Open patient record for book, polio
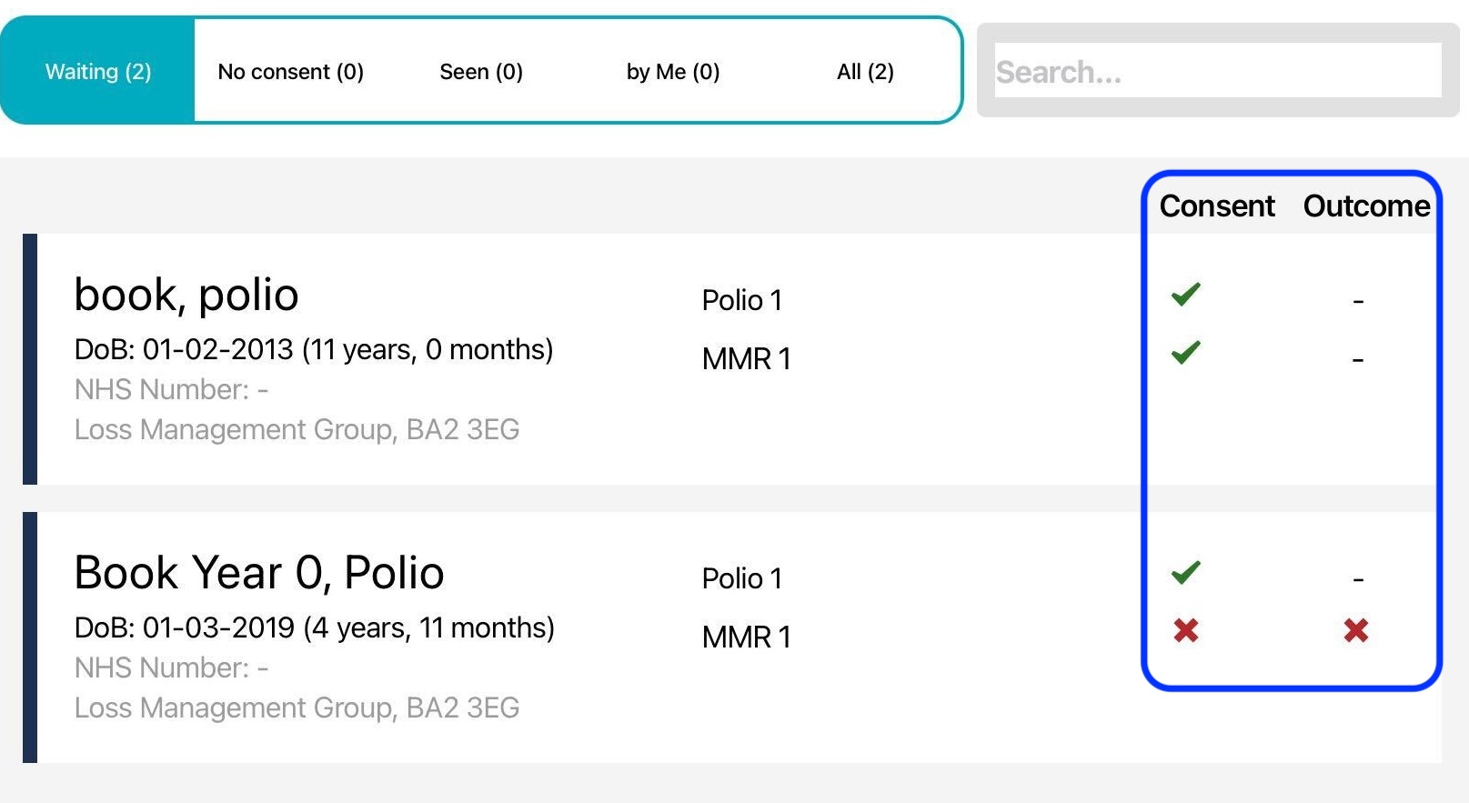Screen dimensions: 1469x803 tap(186, 295)
